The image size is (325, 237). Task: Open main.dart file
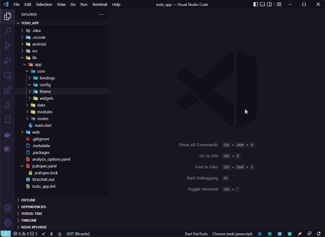coord(62,125)
